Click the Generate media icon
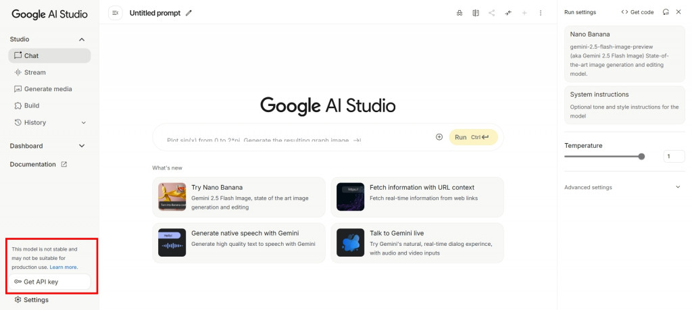Screen dimensions: 692x310 18,89
